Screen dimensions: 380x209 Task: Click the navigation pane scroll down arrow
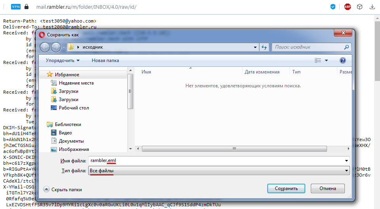[x=130, y=149]
